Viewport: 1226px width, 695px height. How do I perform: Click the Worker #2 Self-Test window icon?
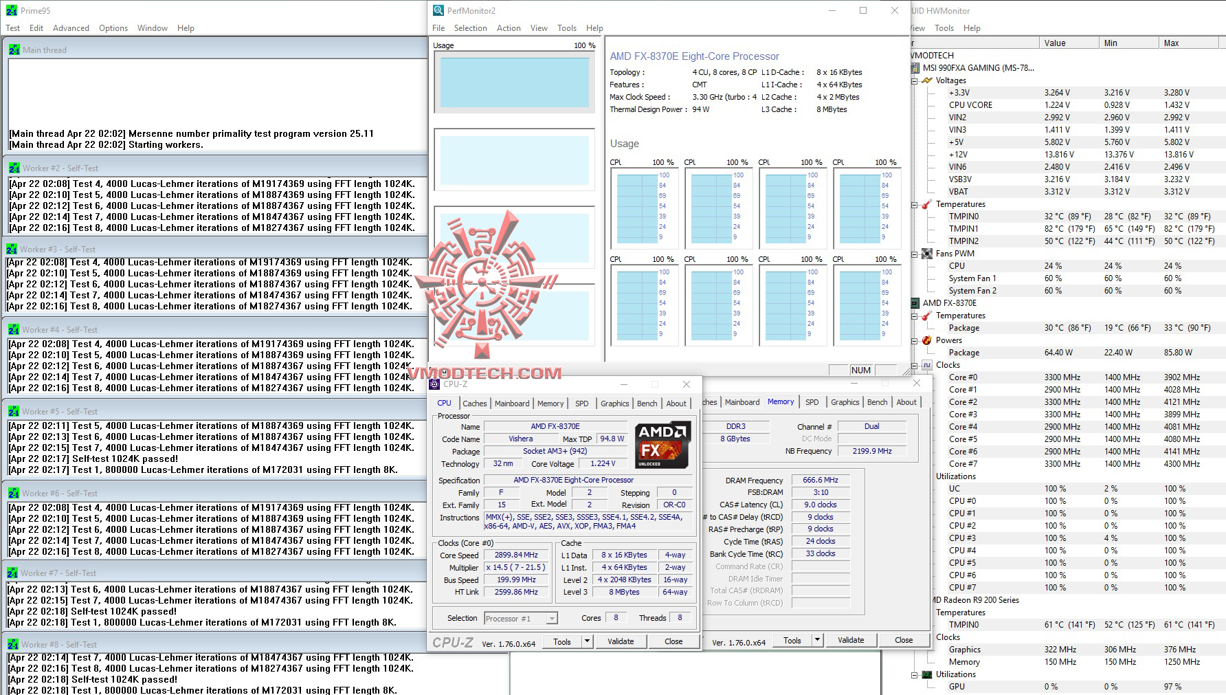14,168
